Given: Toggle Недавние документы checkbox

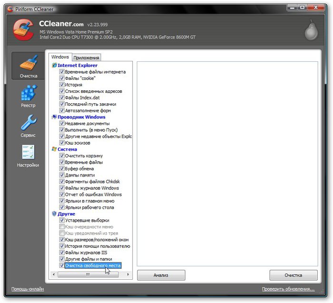Looking at the screenshot, I should [x=62, y=123].
